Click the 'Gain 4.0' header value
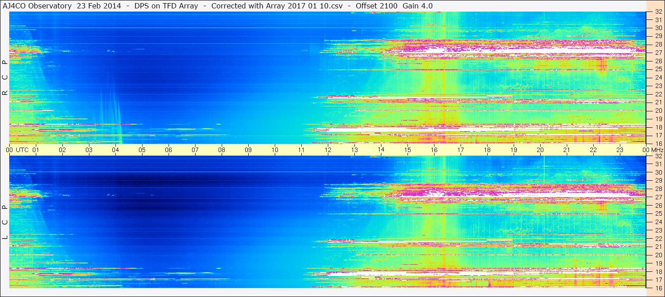This screenshot has height=297, width=665. [418, 6]
